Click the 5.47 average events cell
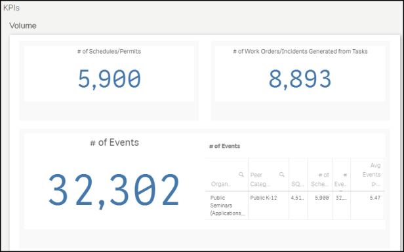 (x=375, y=198)
